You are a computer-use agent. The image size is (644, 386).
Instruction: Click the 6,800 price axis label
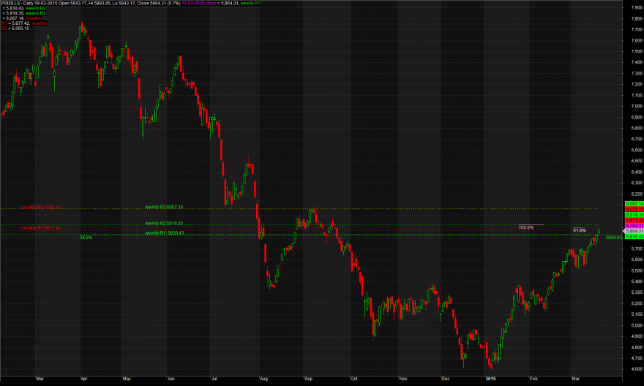point(637,129)
